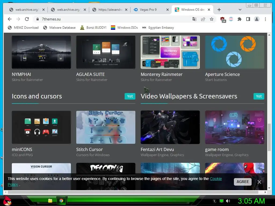Screen dimensions: 275x206
Task: Click the share page icon
Action: [x=203, y=19]
